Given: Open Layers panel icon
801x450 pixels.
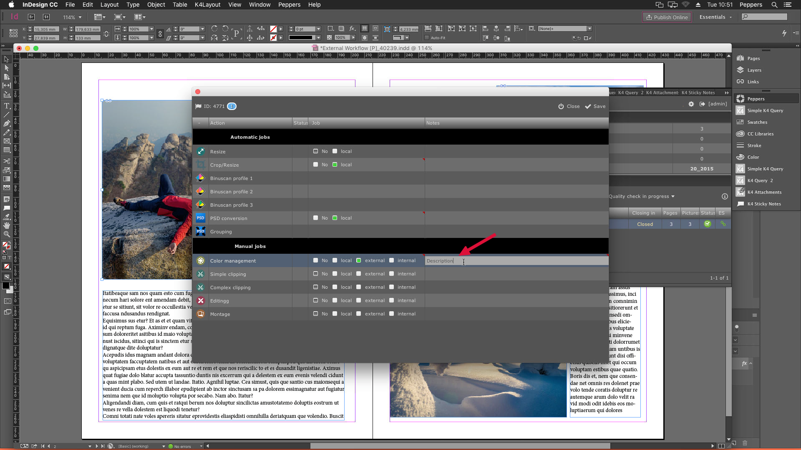Looking at the screenshot, I should click(741, 70).
